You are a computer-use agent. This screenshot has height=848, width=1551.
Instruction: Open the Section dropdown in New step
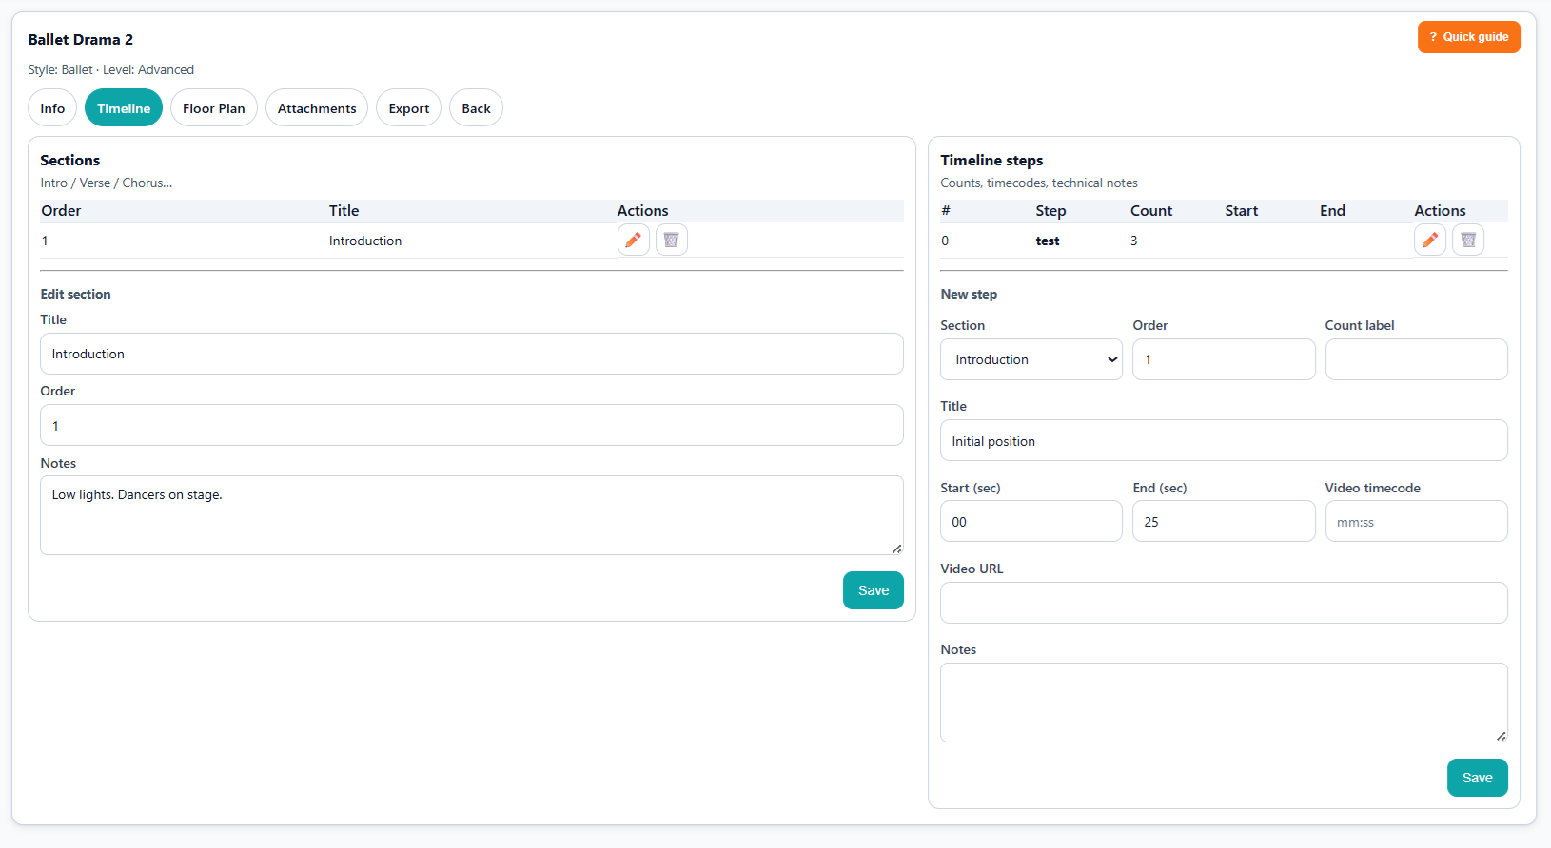(x=1031, y=360)
